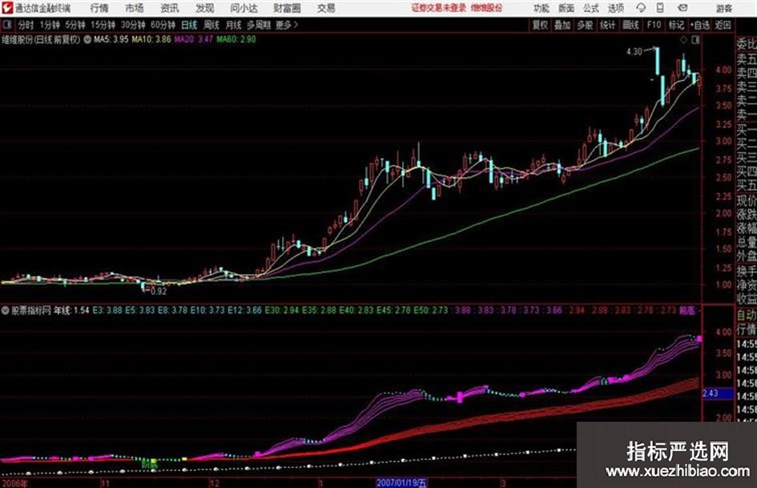Viewport: 757px width, 488px height.
Task: Click the E30: 2.94 indicator value
Action: [282, 310]
